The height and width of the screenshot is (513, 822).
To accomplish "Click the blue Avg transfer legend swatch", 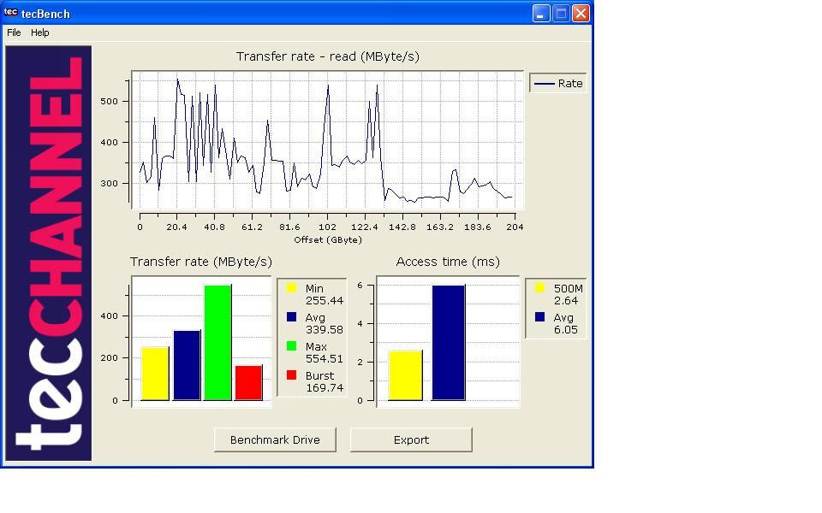I will tap(291, 316).
